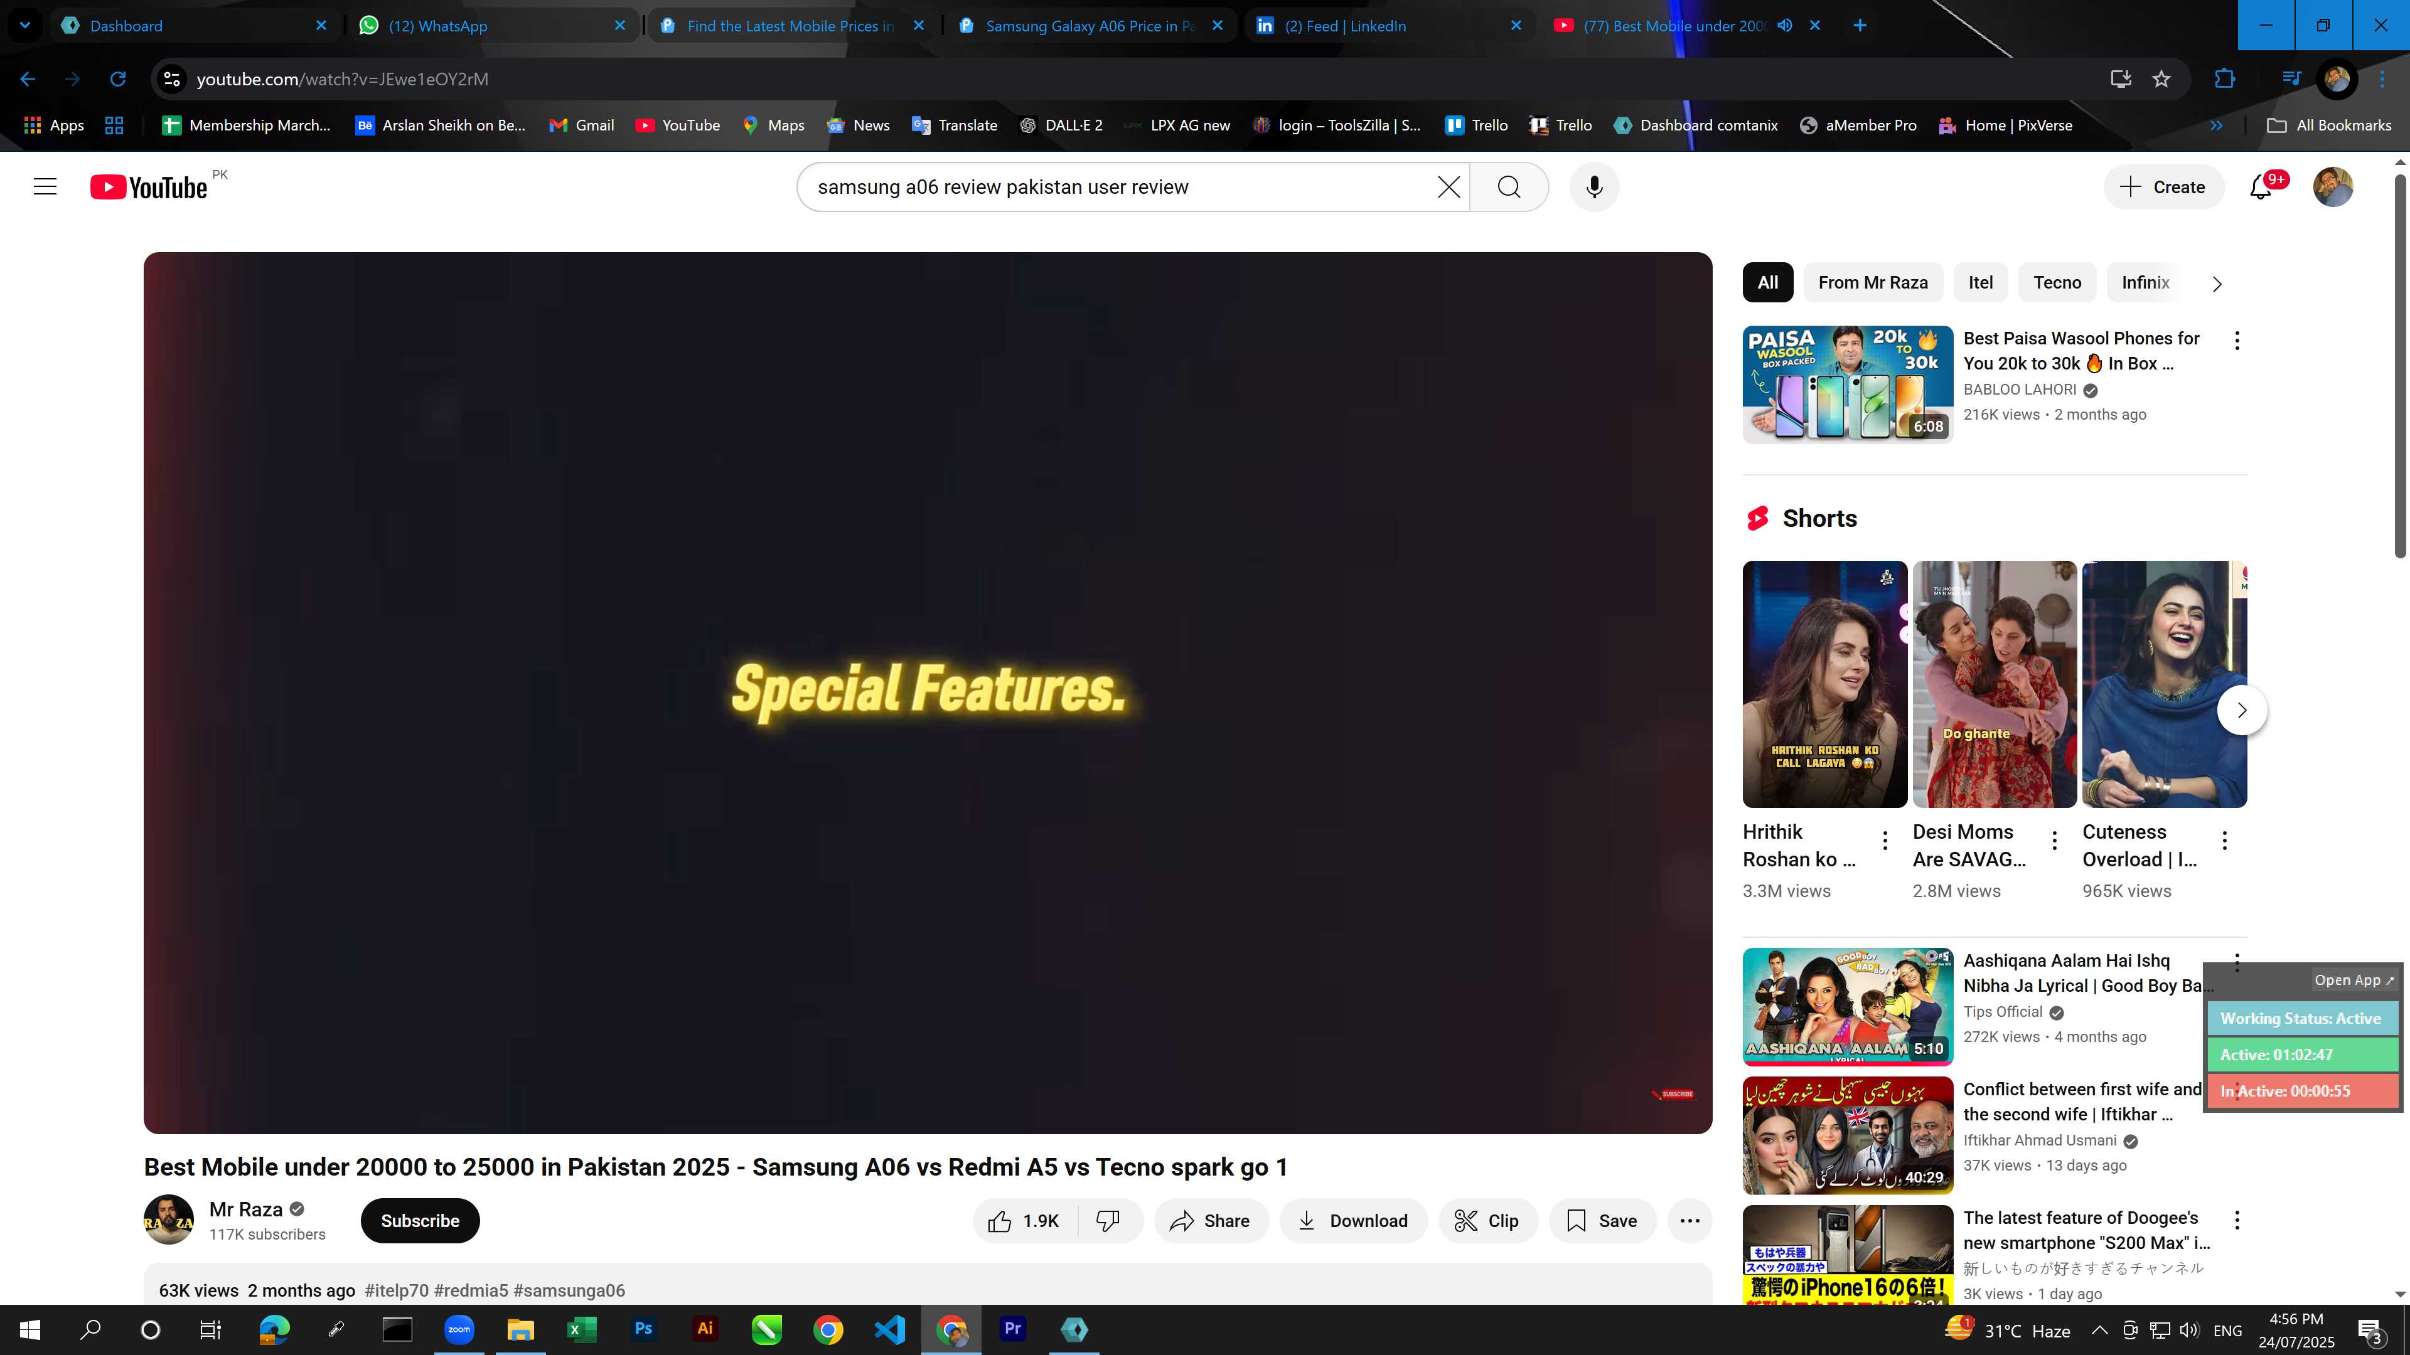Show more category chips arrow
Screen dimensions: 2410x1355
pyautogui.click(x=2216, y=284)
